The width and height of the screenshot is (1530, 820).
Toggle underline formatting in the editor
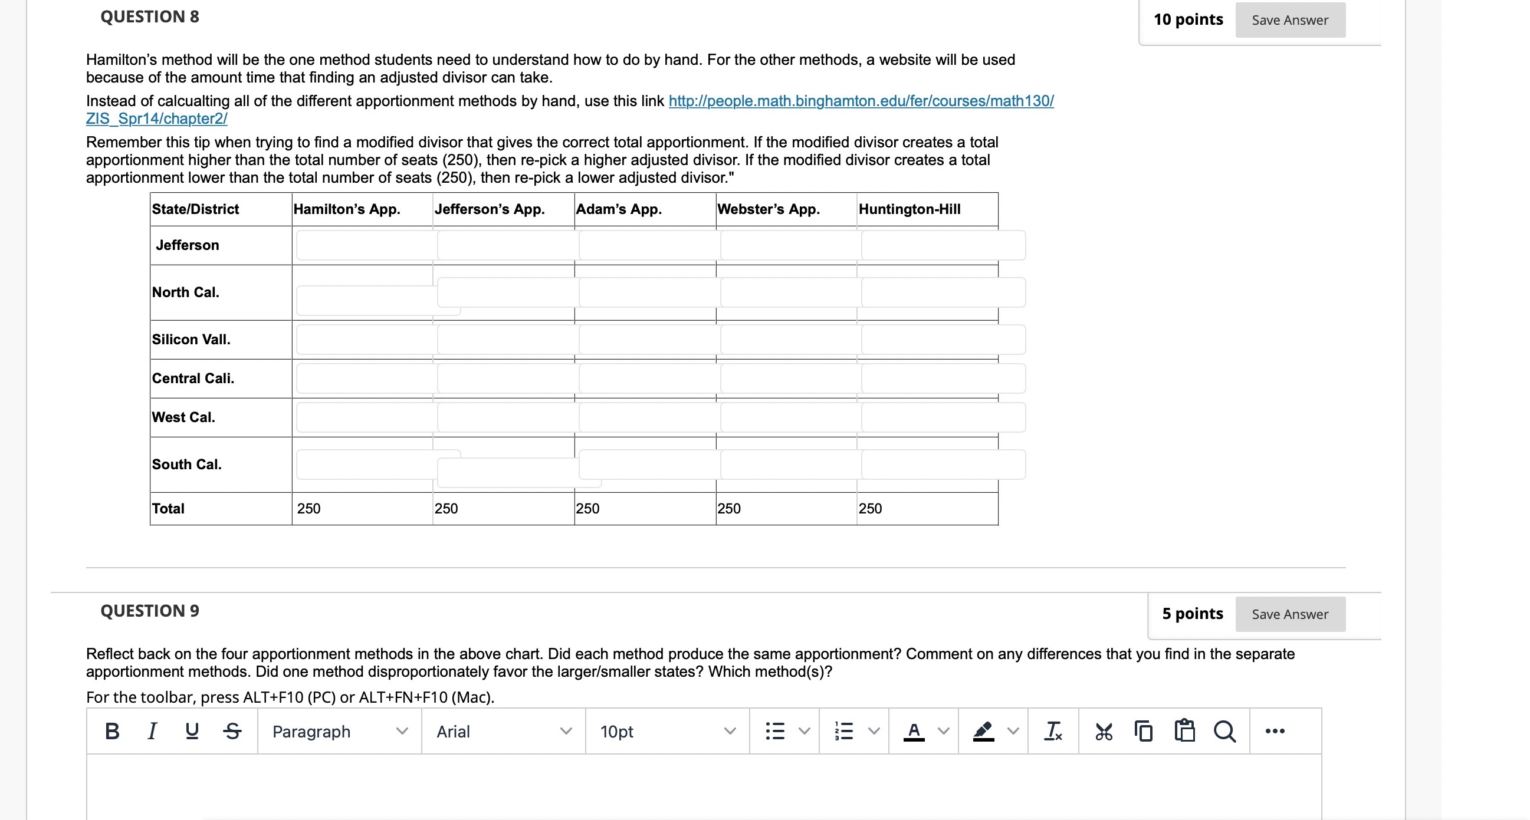[191, 732]
